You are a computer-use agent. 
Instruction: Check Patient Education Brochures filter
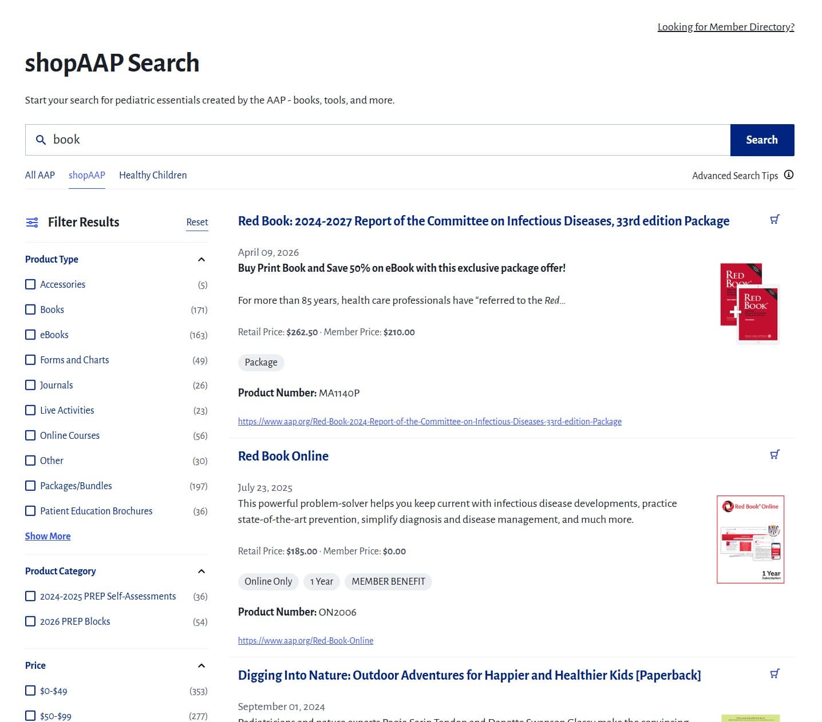tap(30, 511)
